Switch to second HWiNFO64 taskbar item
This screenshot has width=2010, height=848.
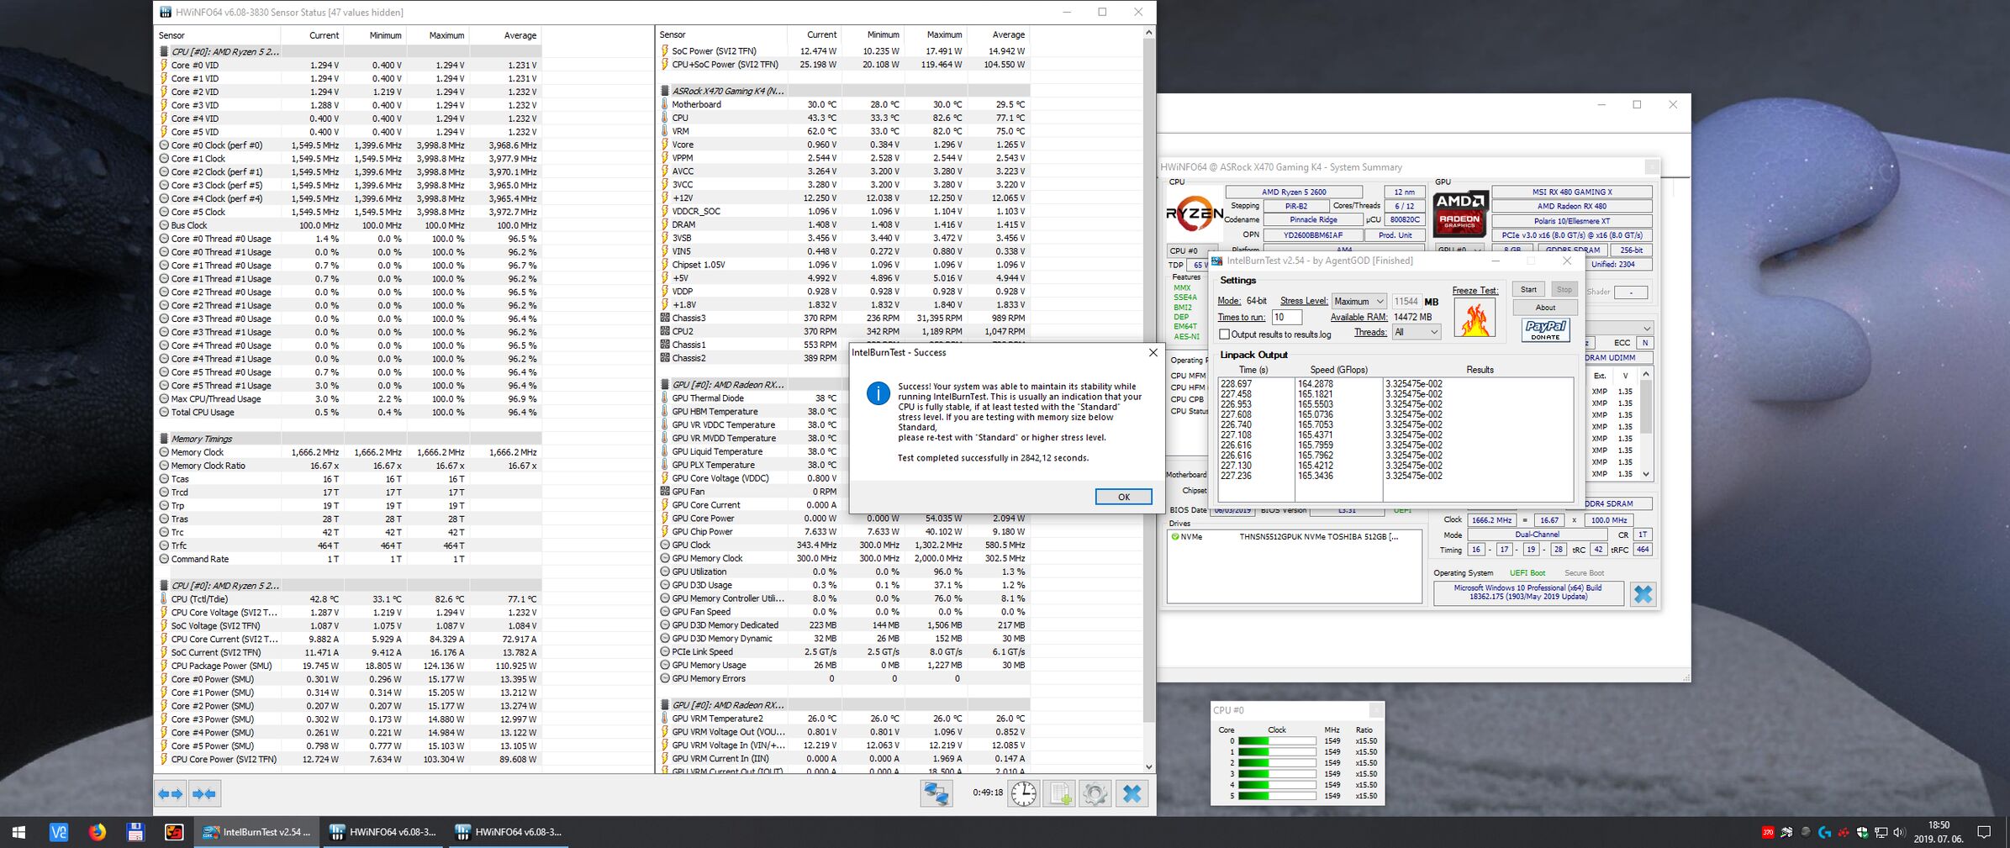[509, 832]
